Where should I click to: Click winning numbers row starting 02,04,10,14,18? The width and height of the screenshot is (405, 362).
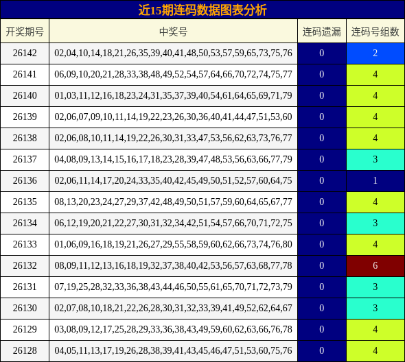tap(173, 53)
